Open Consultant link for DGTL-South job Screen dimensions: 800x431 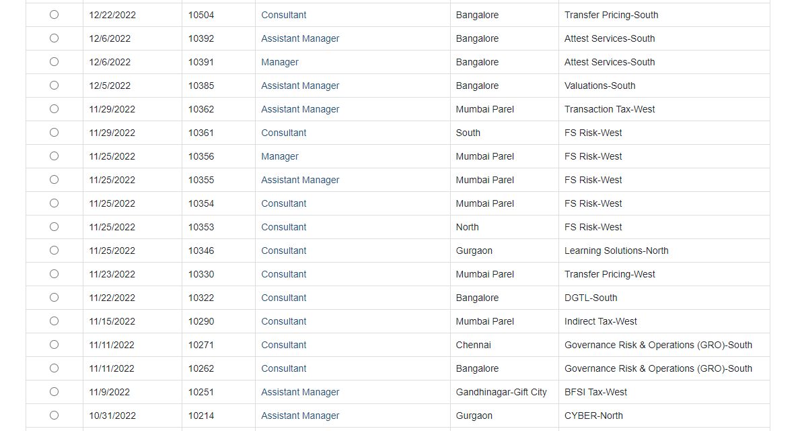coord(283,298)
